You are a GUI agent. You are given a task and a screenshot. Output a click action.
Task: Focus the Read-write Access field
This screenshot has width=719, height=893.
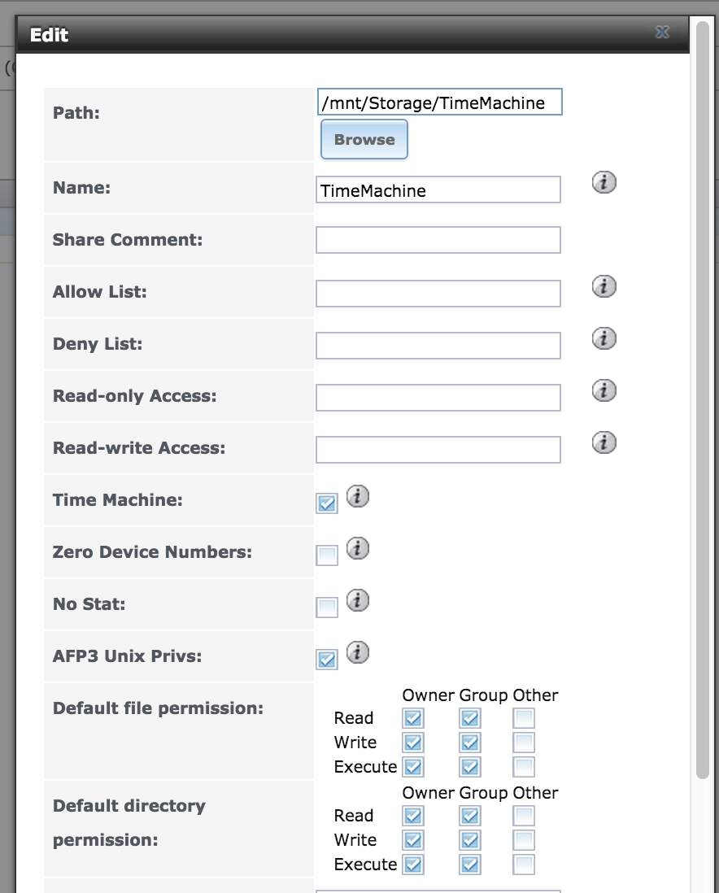(438, 450)
